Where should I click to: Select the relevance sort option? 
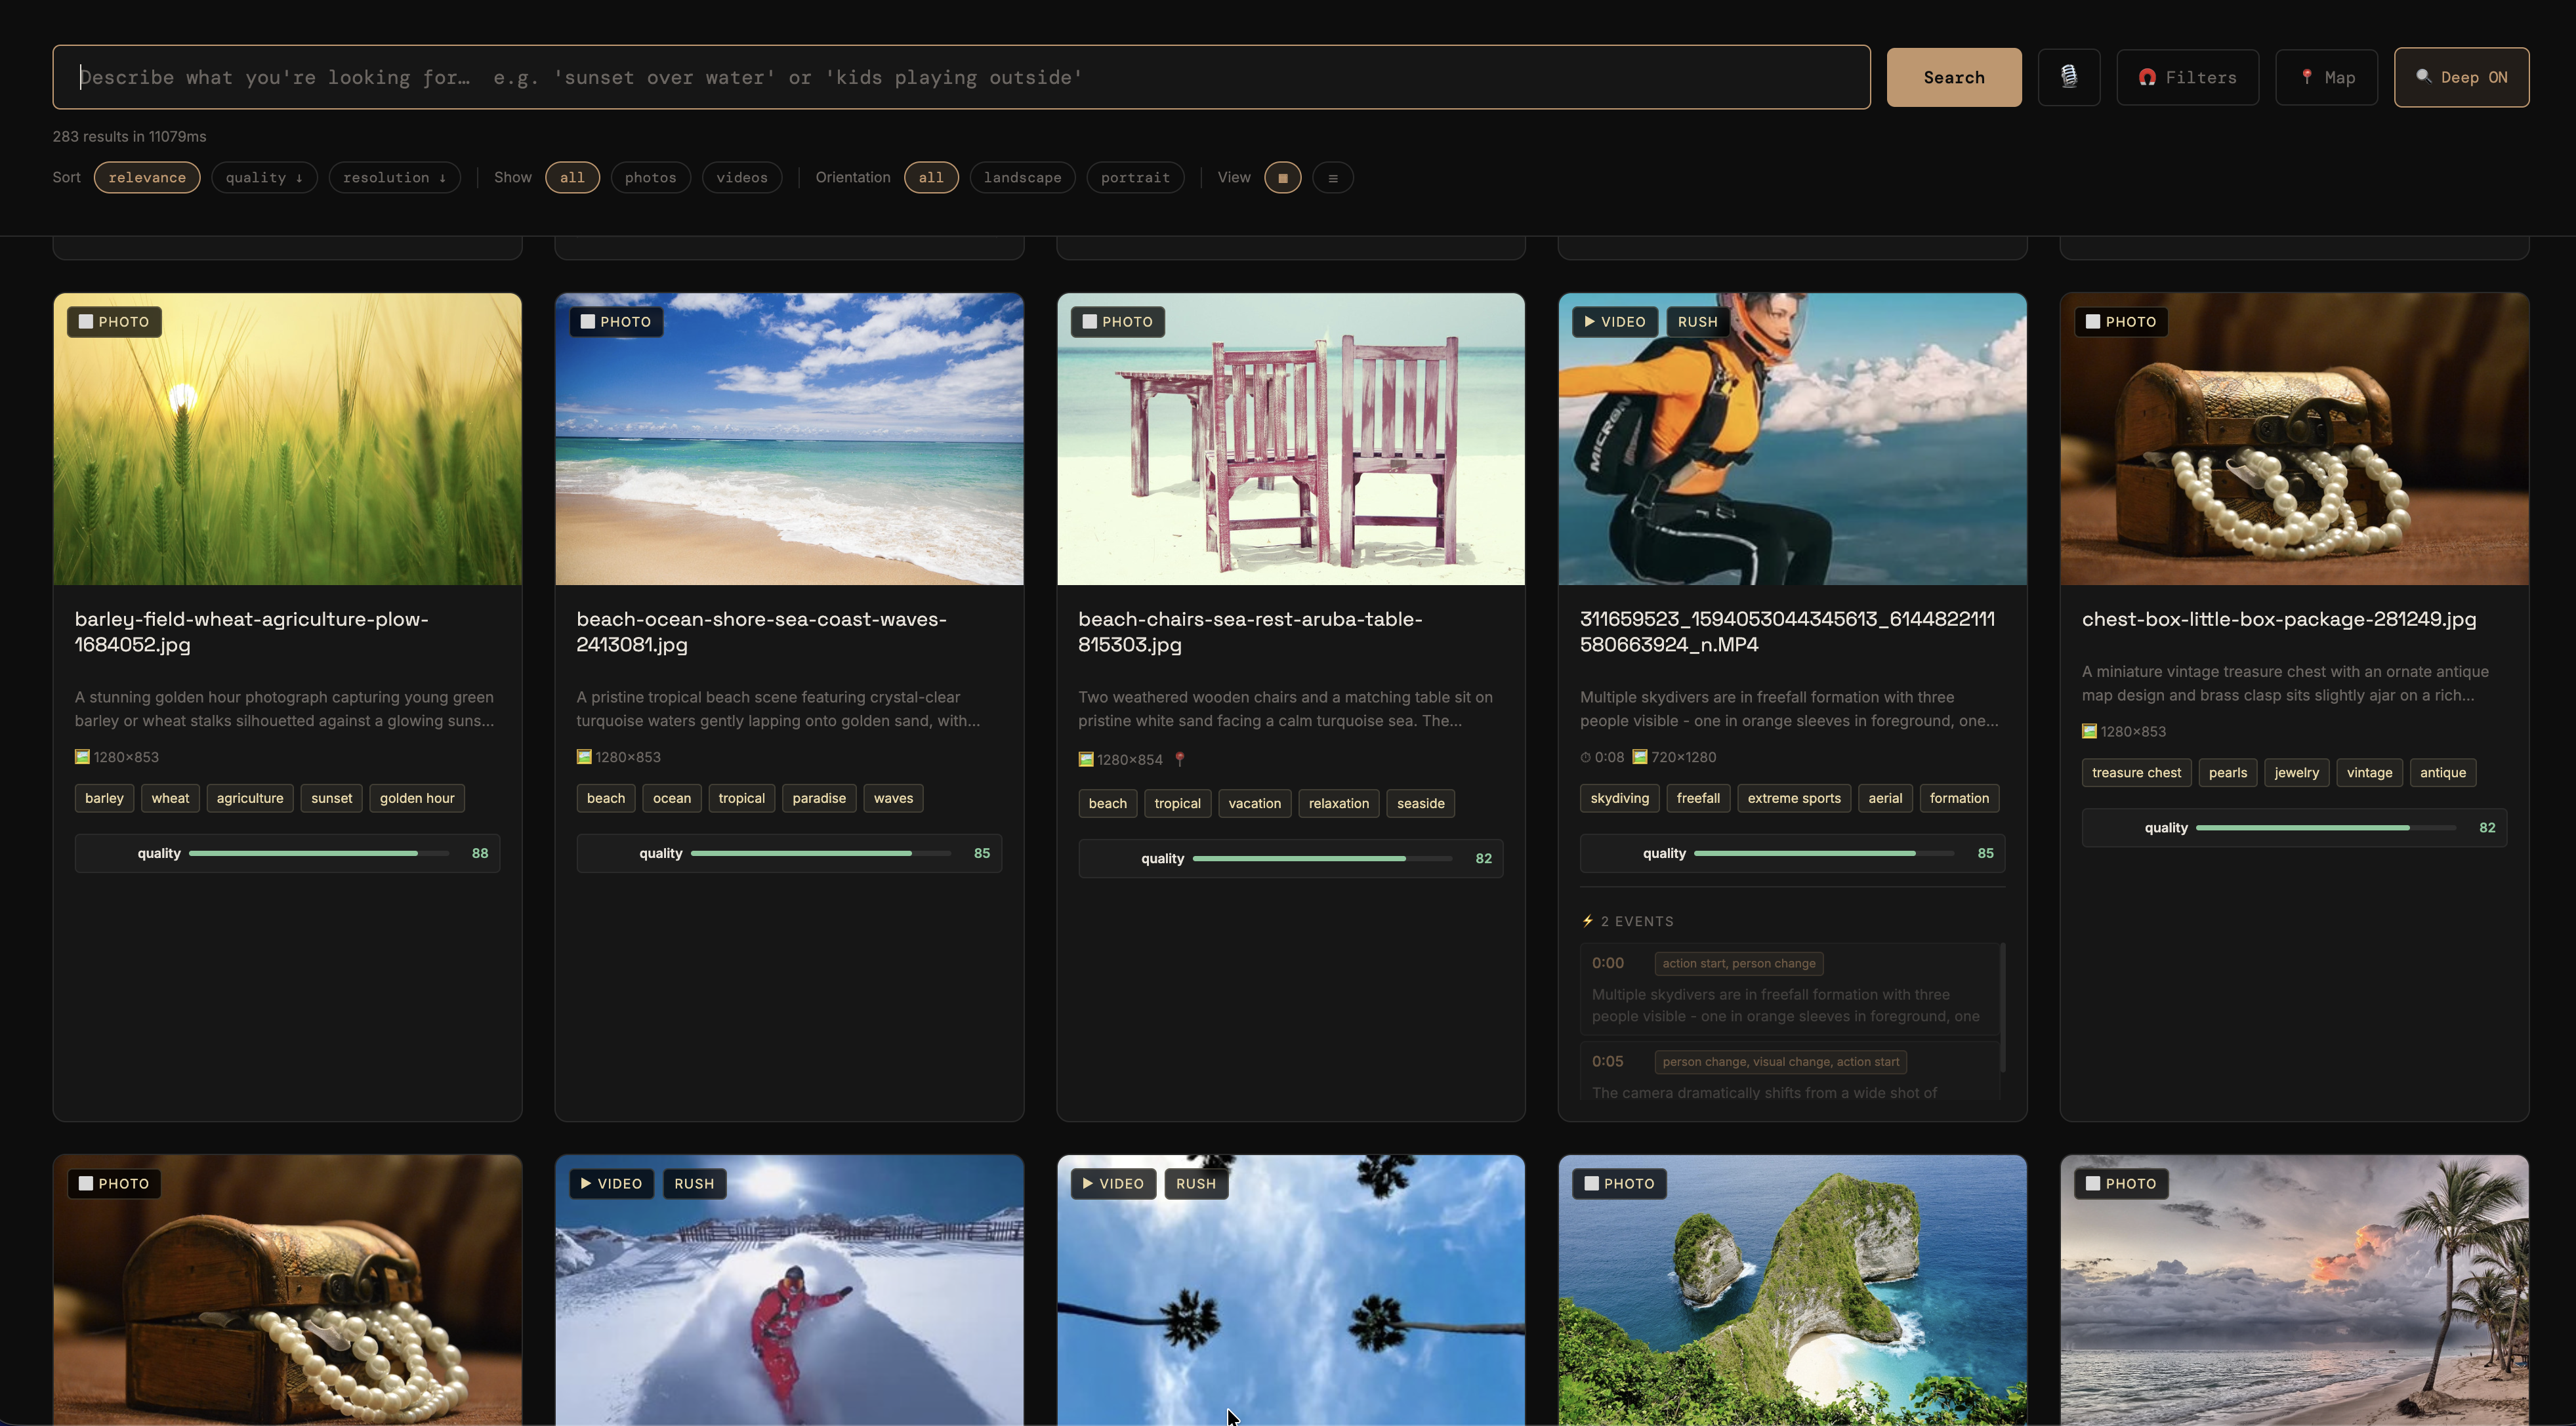pos(146,177)
